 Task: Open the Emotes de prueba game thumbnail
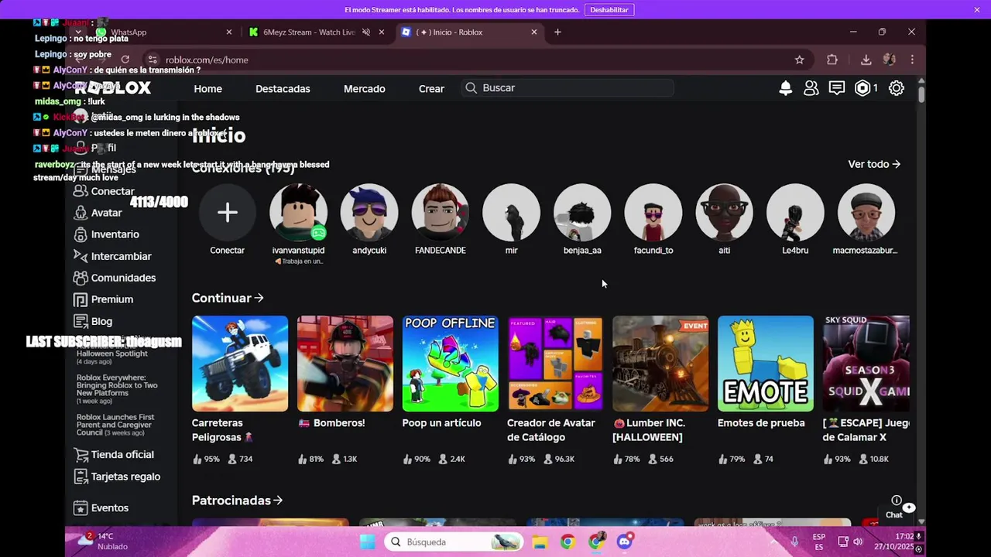click(x=766, y=364)
